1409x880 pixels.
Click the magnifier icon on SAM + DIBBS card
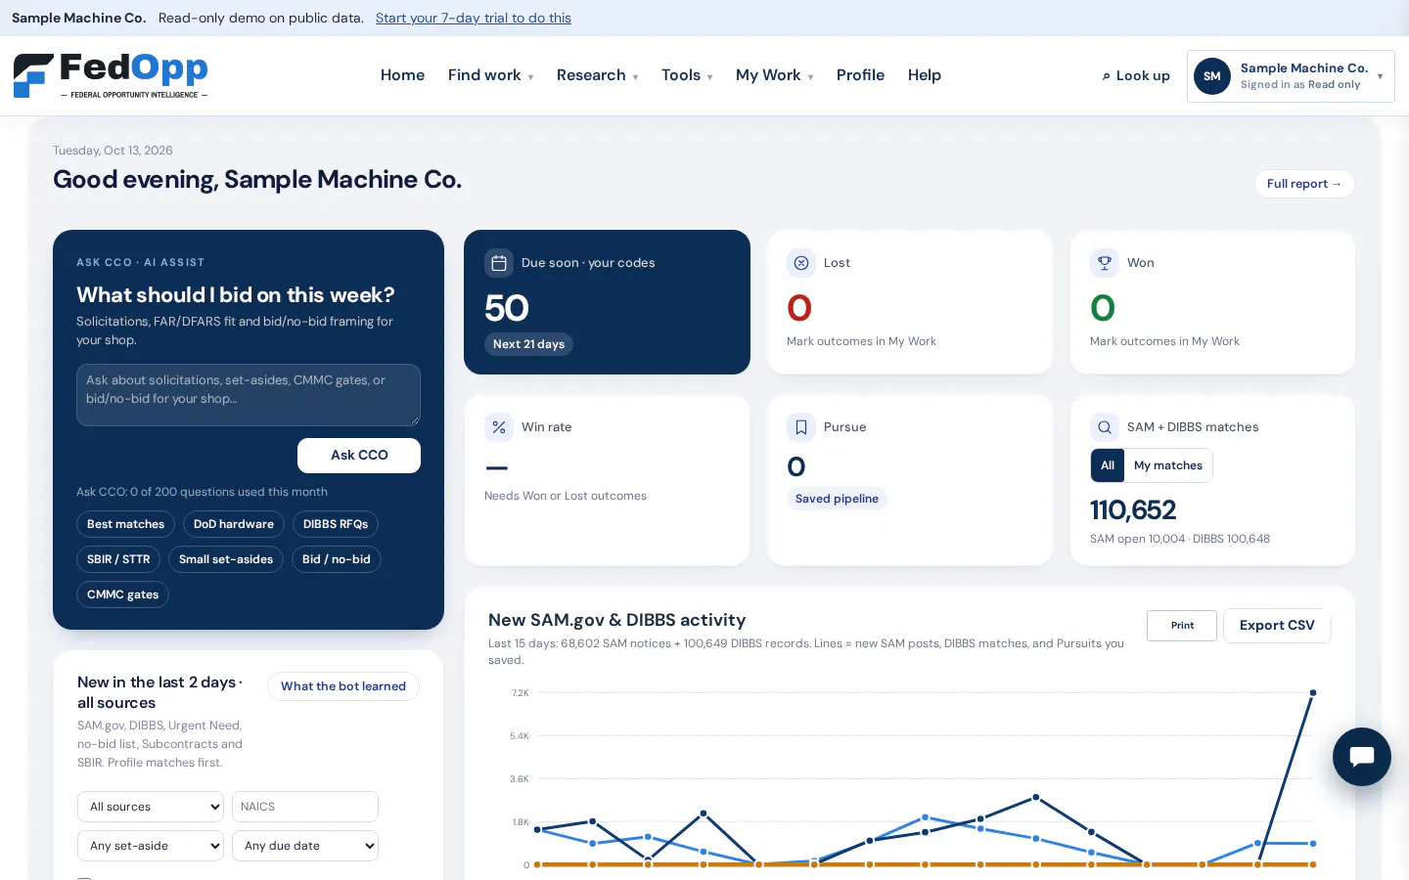click(1105, 427)
